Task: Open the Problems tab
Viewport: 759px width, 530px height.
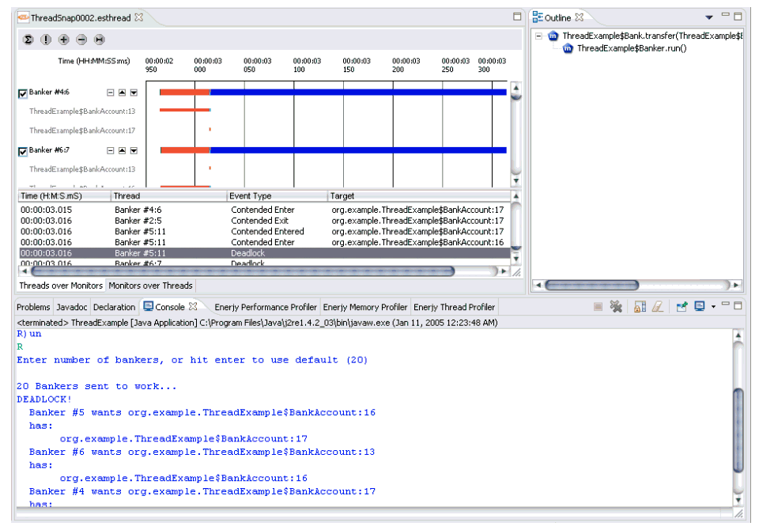Action: [x=33, y=307]
